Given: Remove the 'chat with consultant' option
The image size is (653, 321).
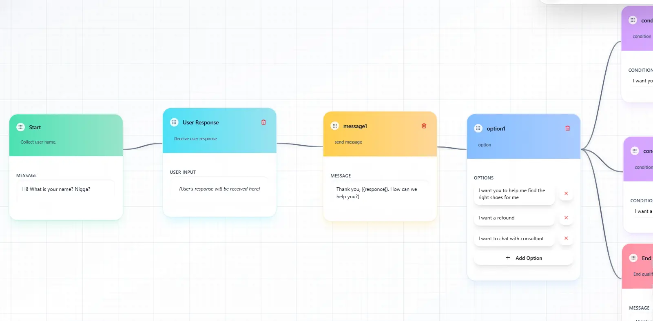Looking at the screenshot, I should (x=566, y=238).
